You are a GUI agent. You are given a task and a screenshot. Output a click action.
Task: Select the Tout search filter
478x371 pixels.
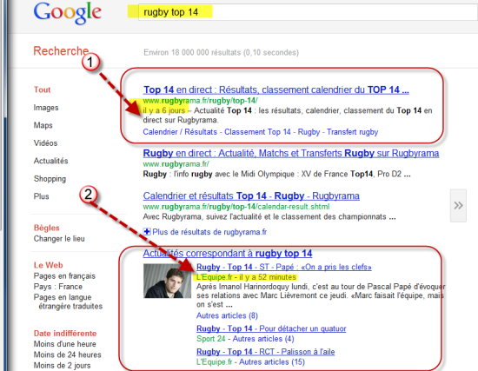point(42,89)
